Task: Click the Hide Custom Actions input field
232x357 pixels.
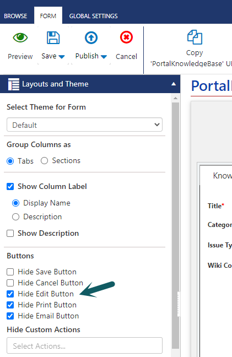Action: tap(84, 345)
